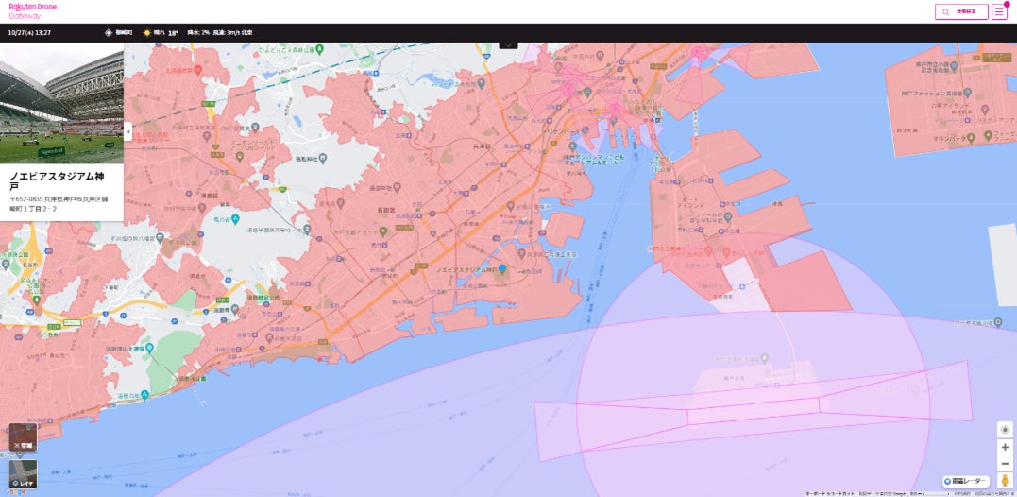Screen dimensions: 1017x497
Task: Click the 〒652-0855 address text
Action: (x=59, y=203)
